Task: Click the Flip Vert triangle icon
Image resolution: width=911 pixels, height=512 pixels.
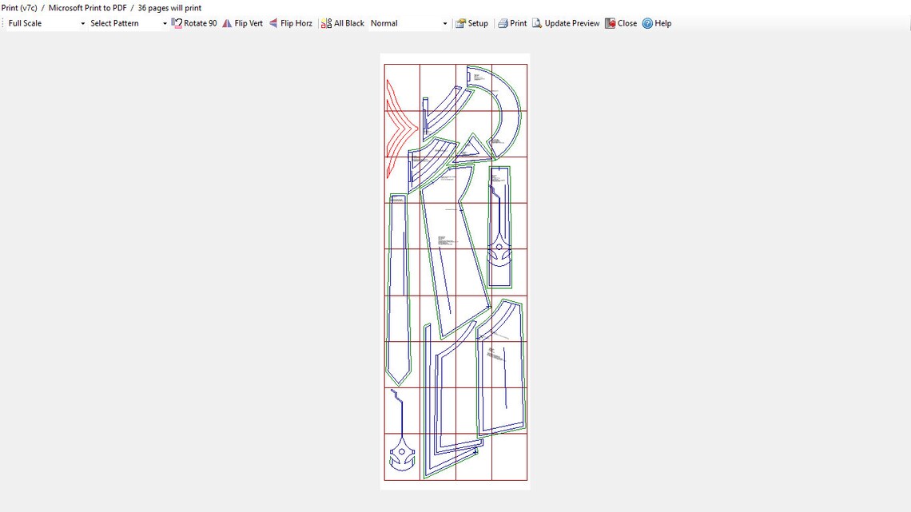Action: (x=227, y=23)
